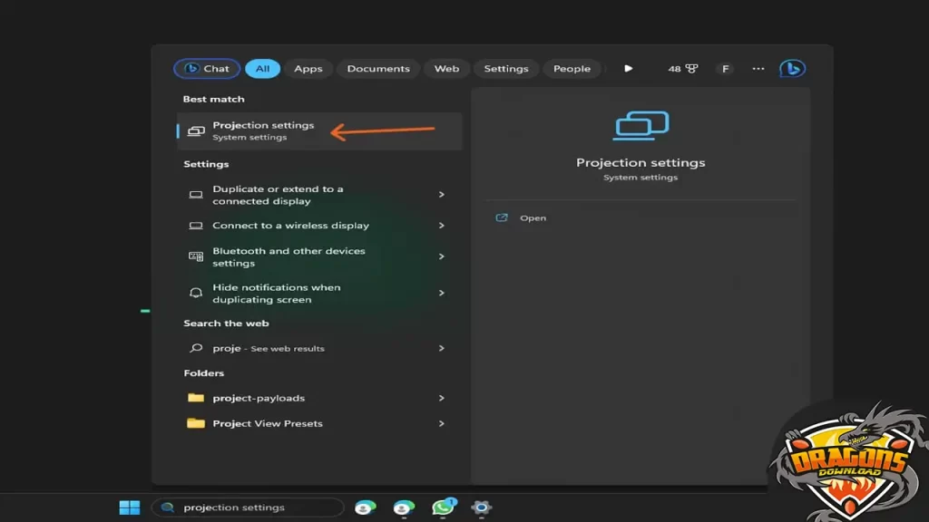
Task: Switch to the Documents filter tab
Action: [378, 69]
